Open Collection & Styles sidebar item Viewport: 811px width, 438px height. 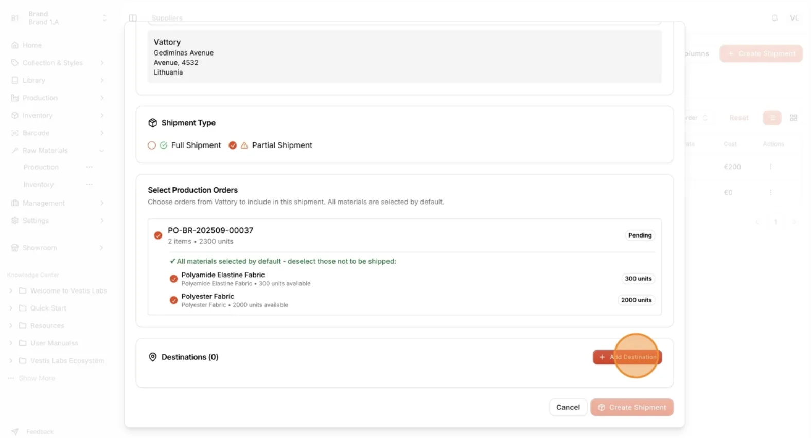(x=52, y=63)
